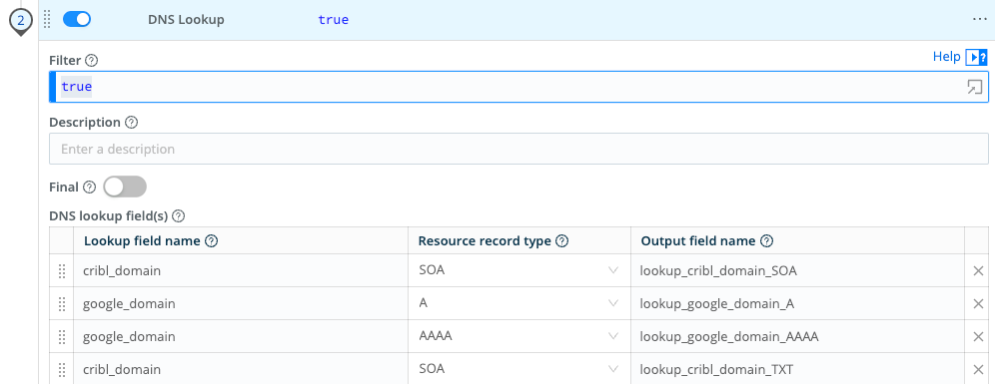
Task: Open record type dropdown for lookup_cribl_domain_SOA row
Action: coord(519,271)
